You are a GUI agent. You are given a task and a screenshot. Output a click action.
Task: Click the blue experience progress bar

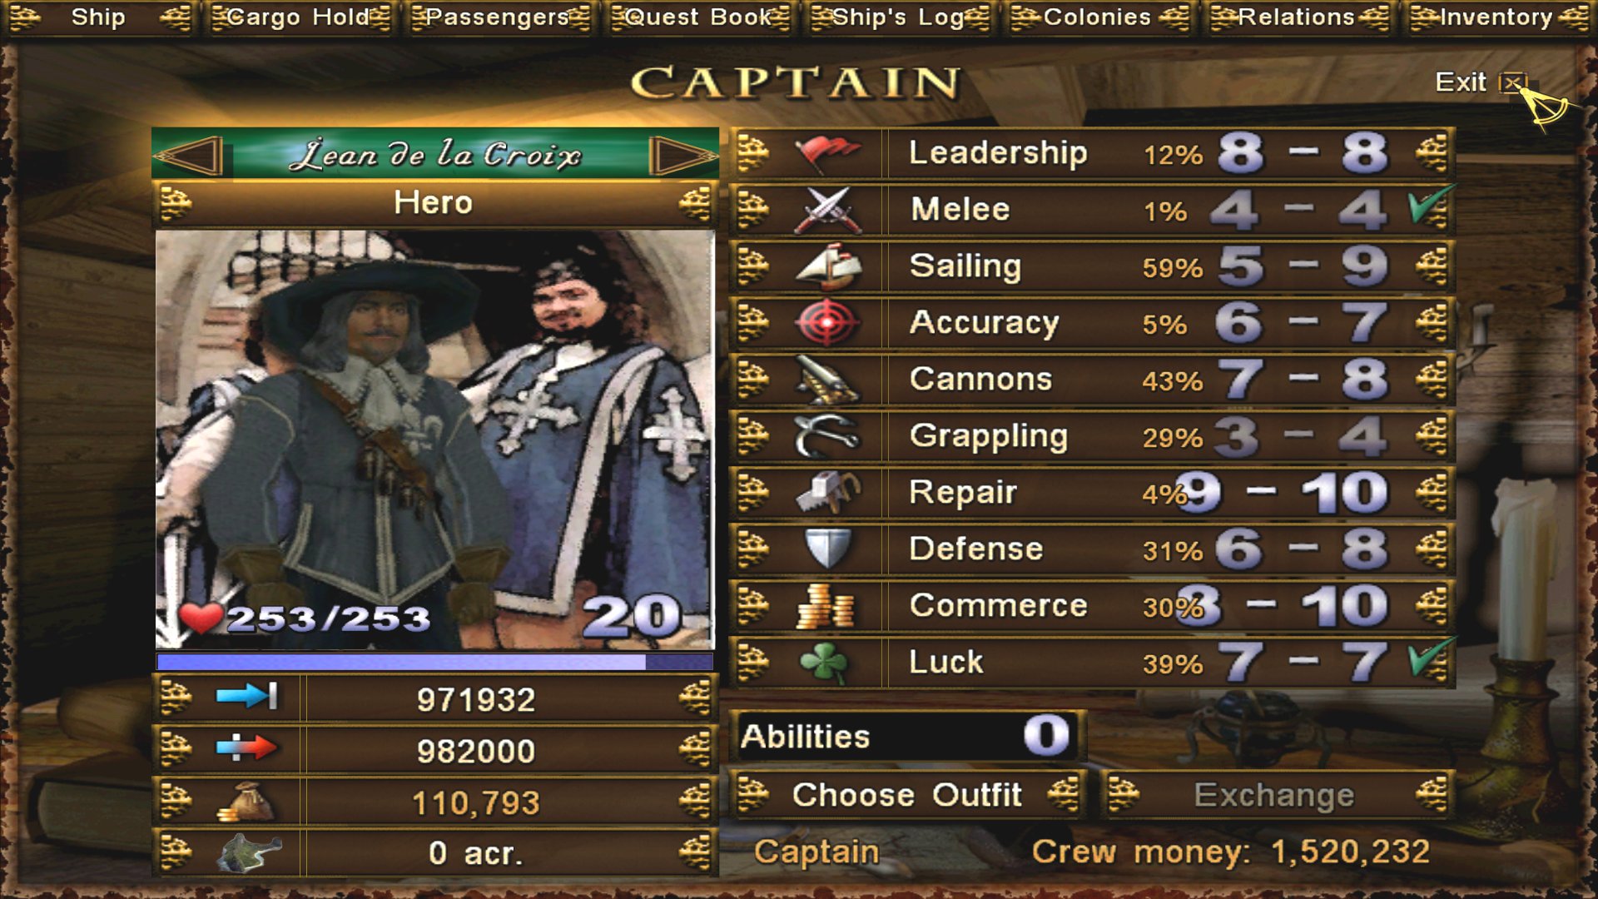click(434, 662)
